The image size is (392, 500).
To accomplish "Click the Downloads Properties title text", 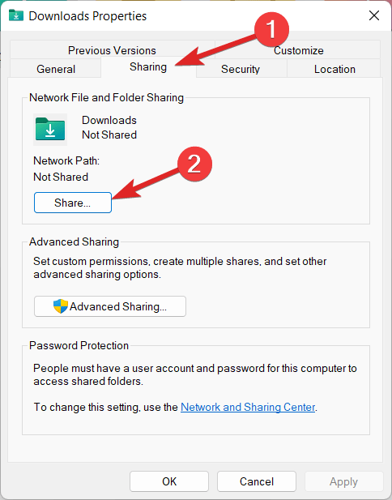I will click(x=87, y=16).
